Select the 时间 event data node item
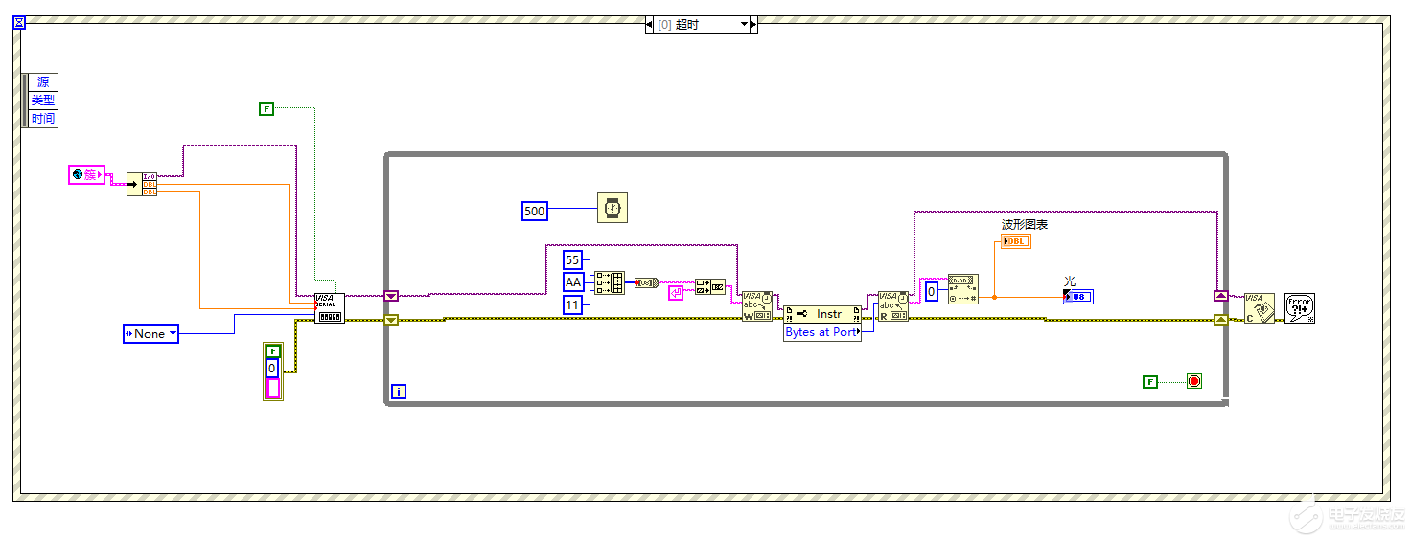 pos(43,119)
